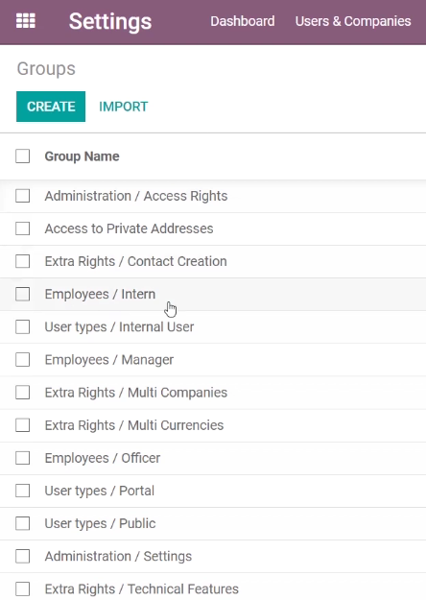426x600 pixels.
Task: Tick the User types / Portal checkbox
Action: tap(23, 491)
